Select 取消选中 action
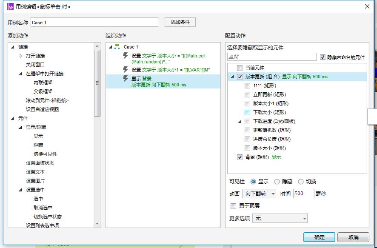377x248 pixels. [x=43, y=208]
